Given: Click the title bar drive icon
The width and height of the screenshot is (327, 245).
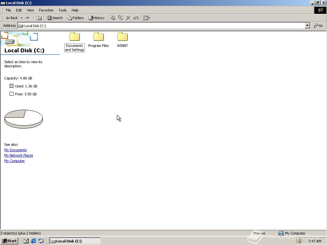Looking at the screenshot, I should tap(3, 3).
